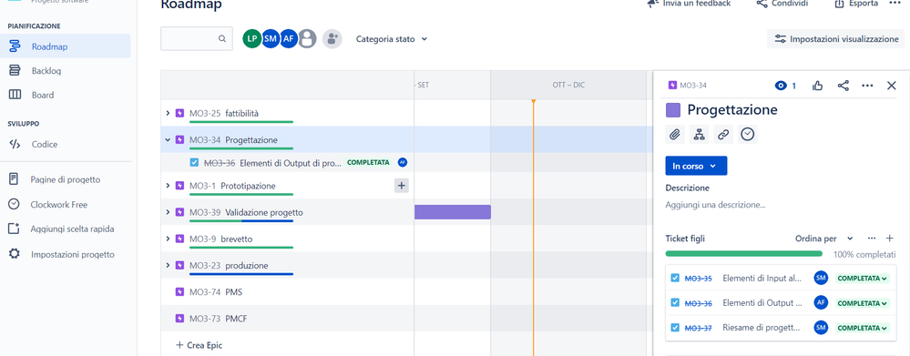This screenshot has height=356, width=910.
Task: Open the Categoria stato dropdown
Action: pyautogui.click(x=392, y=39)
